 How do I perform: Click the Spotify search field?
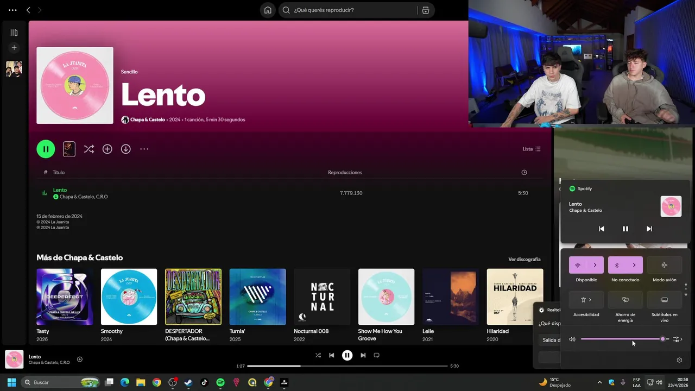coord(348,10)
